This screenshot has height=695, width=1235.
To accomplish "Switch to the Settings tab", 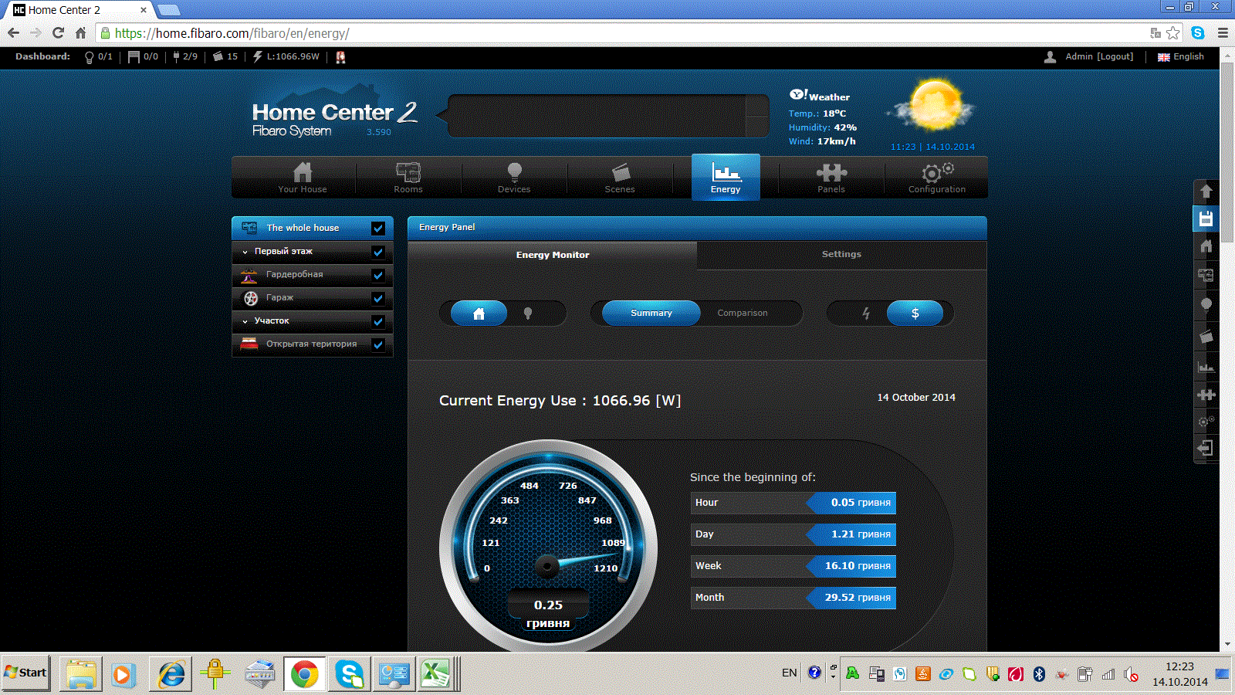I will coord(841,255).
